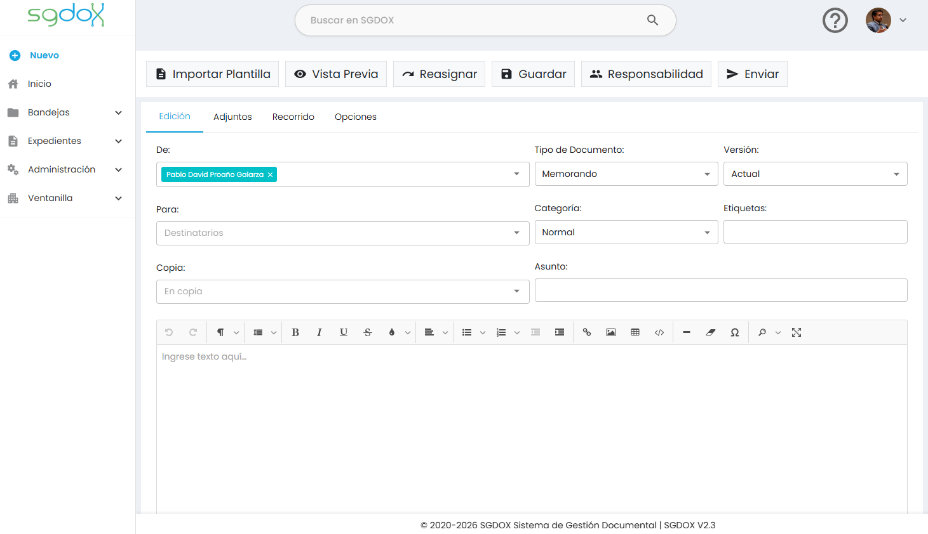Screen dimensions: 928x534
Task: Go to Inicio in sidebar
Action: pyautogui.click(x=39, y=84)
